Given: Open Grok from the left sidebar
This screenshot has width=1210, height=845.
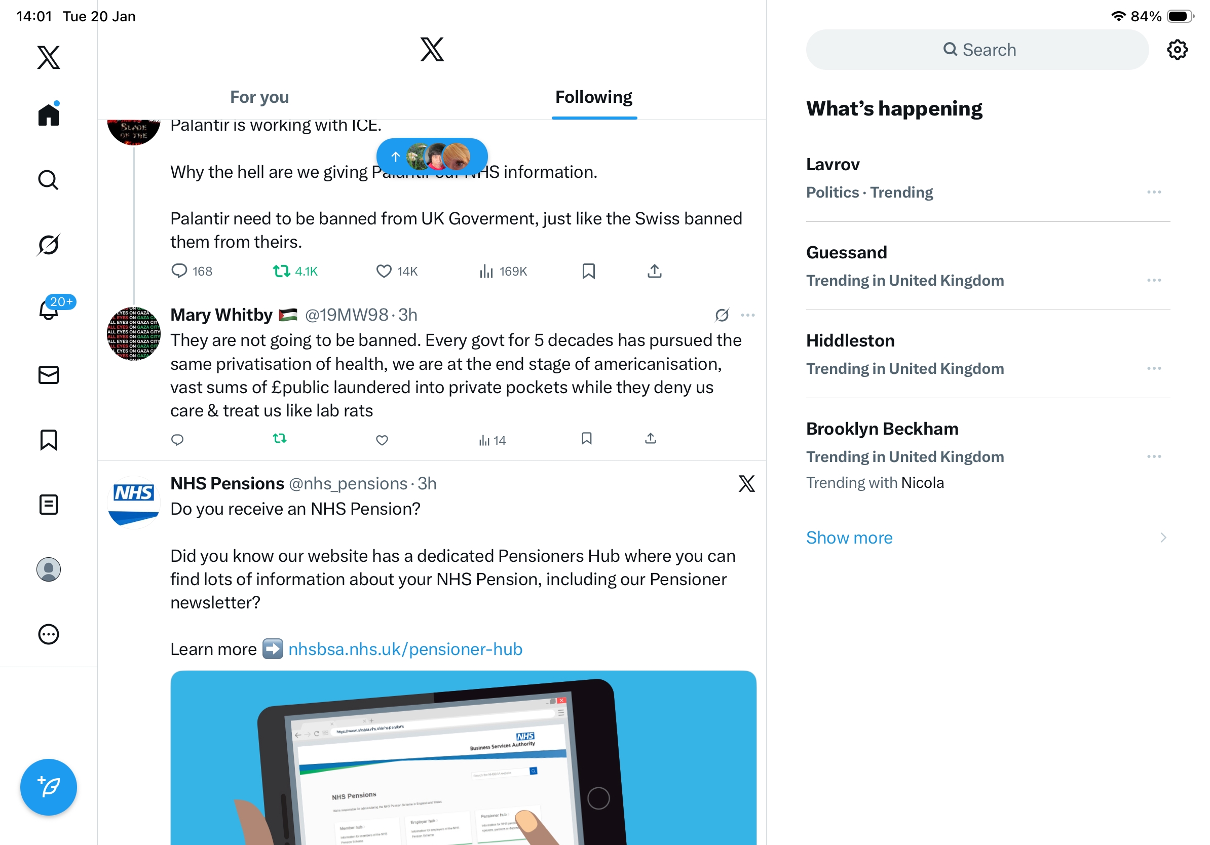Looking at the screenshot, I should pos(49,245).
